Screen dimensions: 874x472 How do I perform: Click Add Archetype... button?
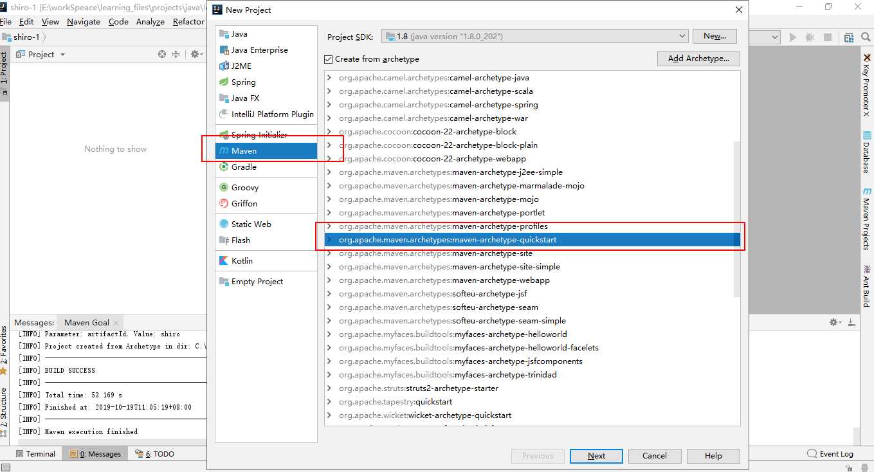pyautogui.click(x=698, y=59)
